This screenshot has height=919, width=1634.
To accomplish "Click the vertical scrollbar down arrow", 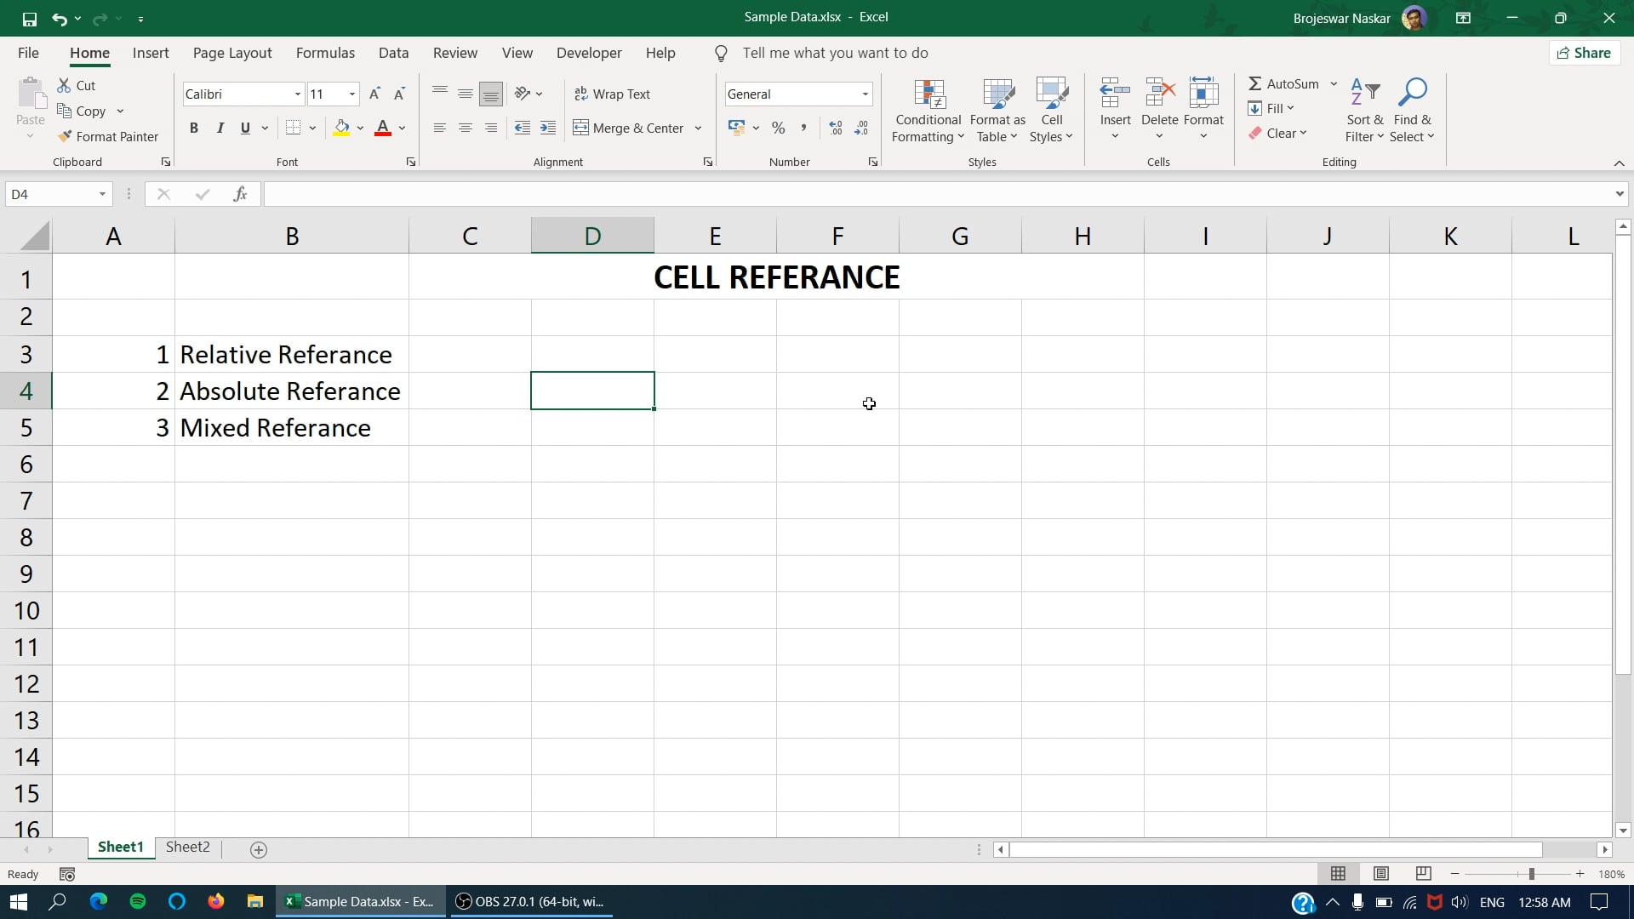I will (1623, 831).
